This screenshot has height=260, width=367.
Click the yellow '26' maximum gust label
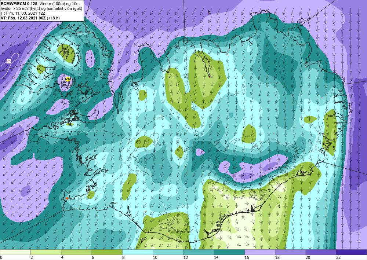pos(68,79)
